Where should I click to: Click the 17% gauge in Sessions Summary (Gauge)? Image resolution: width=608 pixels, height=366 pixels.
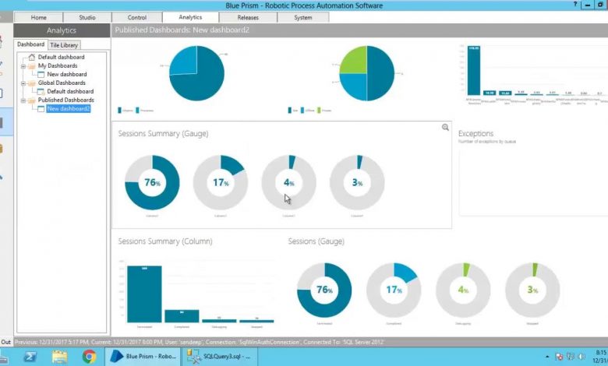coord(221,182)
